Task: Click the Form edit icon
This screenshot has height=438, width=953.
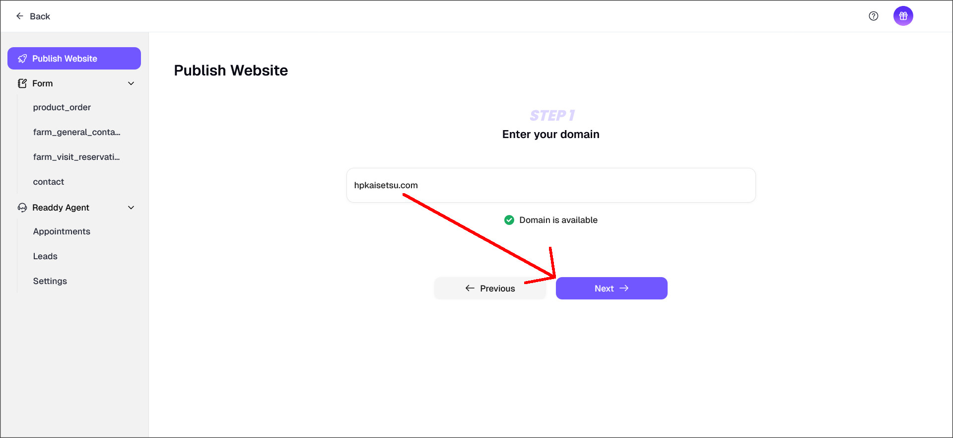Action: 22,83
